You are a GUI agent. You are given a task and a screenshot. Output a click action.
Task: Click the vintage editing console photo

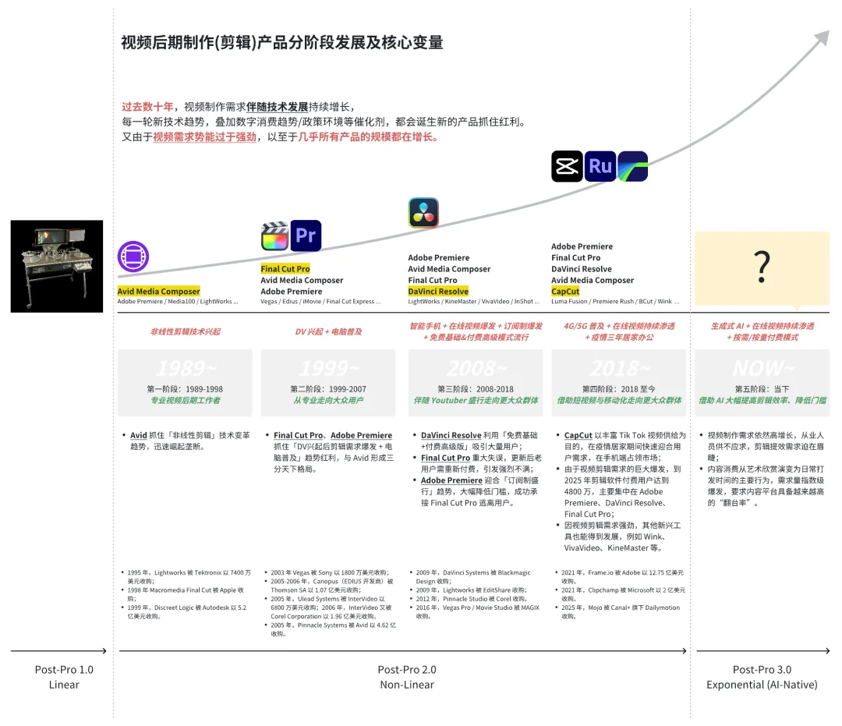(x=55, y=265)
